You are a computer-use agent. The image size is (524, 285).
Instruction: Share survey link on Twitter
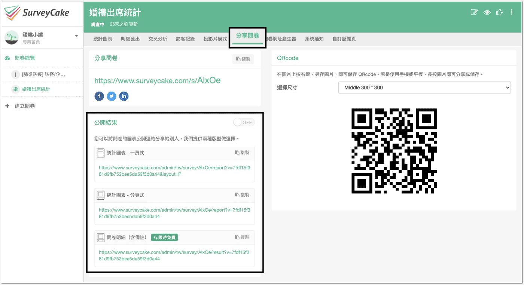pyautogui.click(x=112, y=96)
